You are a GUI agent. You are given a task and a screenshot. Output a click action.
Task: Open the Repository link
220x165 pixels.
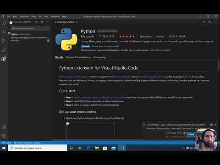[145, 36]
